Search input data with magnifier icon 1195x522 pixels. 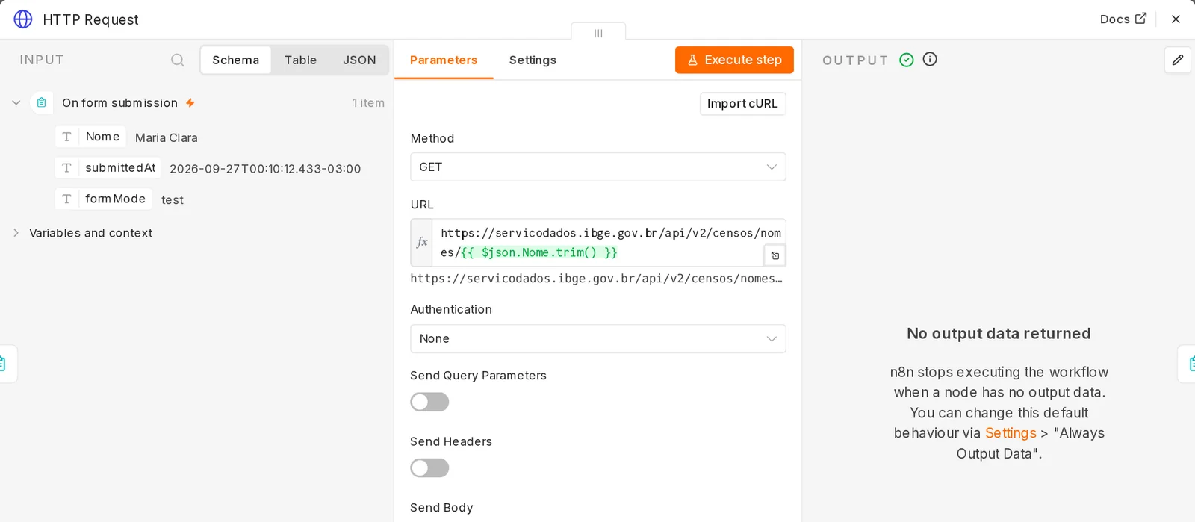click(x=177, y=60)
